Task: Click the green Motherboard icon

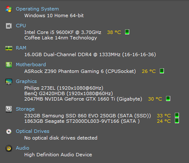Action: (x=9, y=65)
